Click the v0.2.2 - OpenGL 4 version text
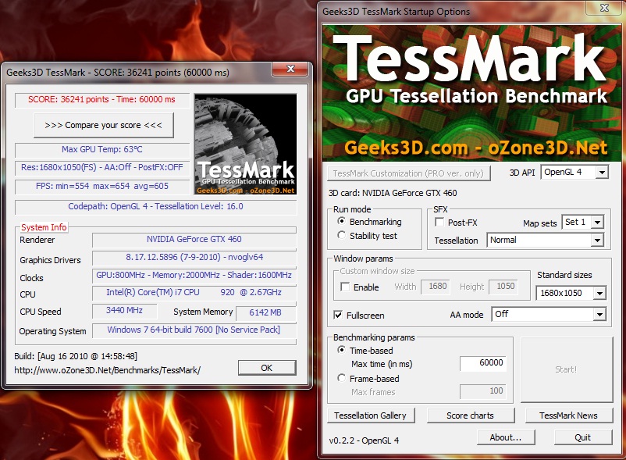Image resolution: width=626 pixels, height=460 pixels. [x=364, y=440]
